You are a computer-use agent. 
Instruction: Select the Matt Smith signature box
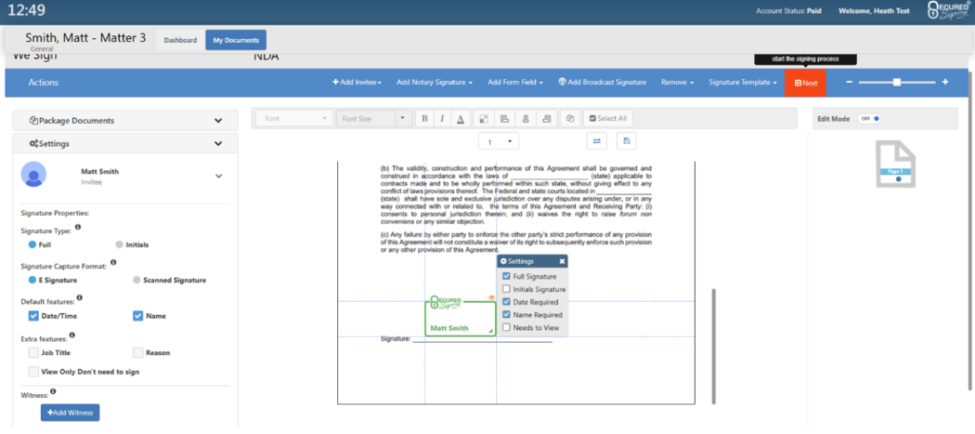point(461,319)
